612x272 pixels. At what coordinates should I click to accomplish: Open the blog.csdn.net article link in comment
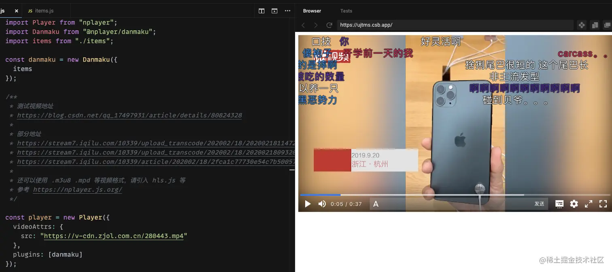tap(130, 115)
